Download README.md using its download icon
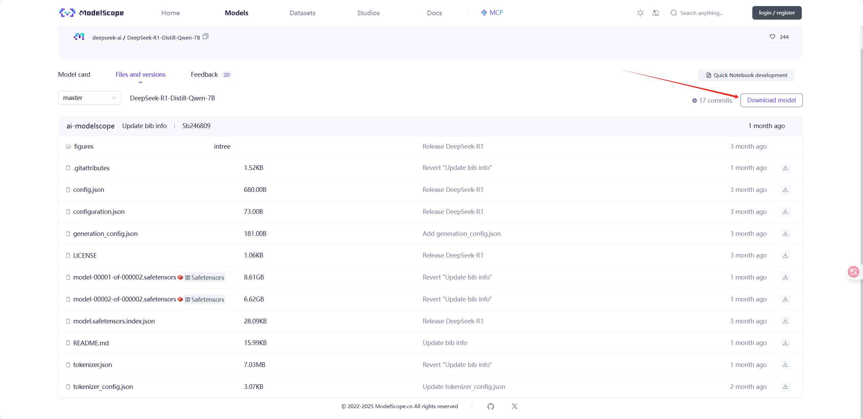 [x=785, y=343]
